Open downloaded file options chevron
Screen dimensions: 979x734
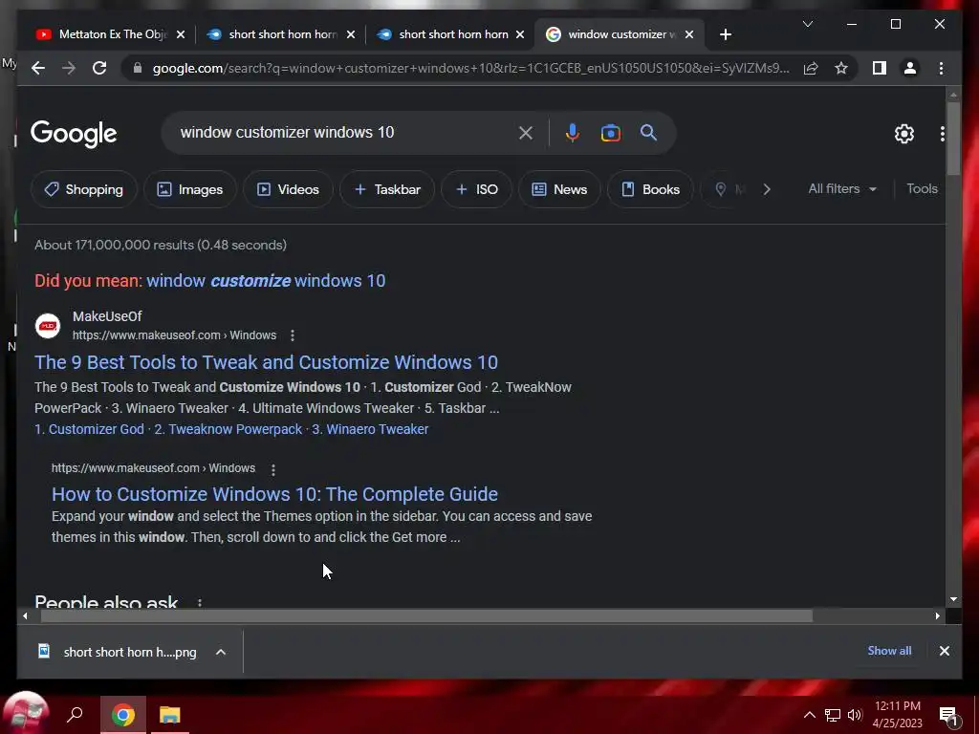click(x=221, y=652)
